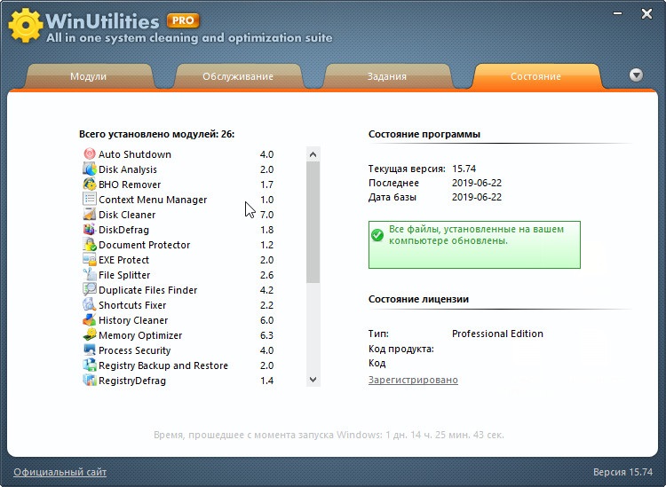
Task: Click the WinUtilities gear logo
Action: (x=25, y=25)
